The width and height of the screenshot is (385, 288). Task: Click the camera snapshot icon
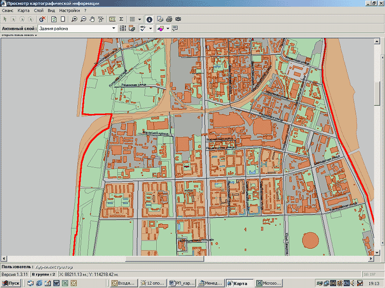[178, 19]
